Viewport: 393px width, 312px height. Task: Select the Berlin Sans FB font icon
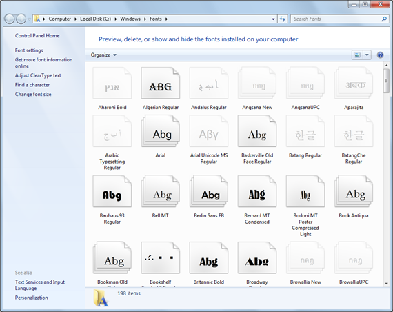[209, 191]
